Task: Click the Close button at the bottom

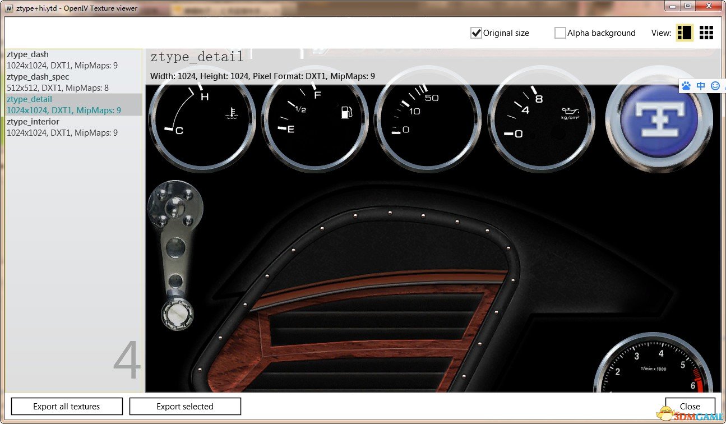Action: click(690, 407)
